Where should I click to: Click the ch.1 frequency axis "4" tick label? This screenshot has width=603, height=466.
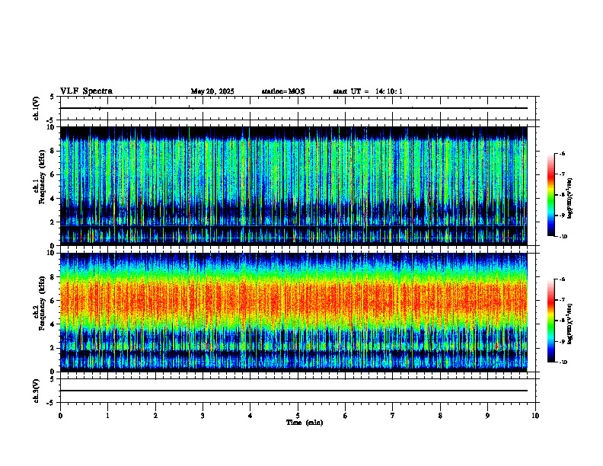point(53,199)
